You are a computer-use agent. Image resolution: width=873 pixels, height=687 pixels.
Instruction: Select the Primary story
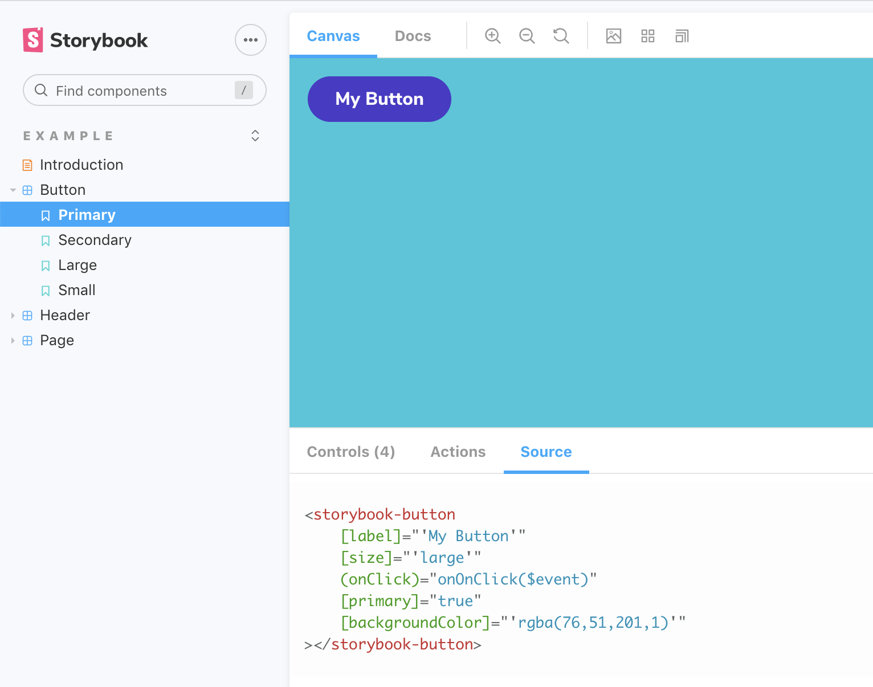(x=145, y=214)
